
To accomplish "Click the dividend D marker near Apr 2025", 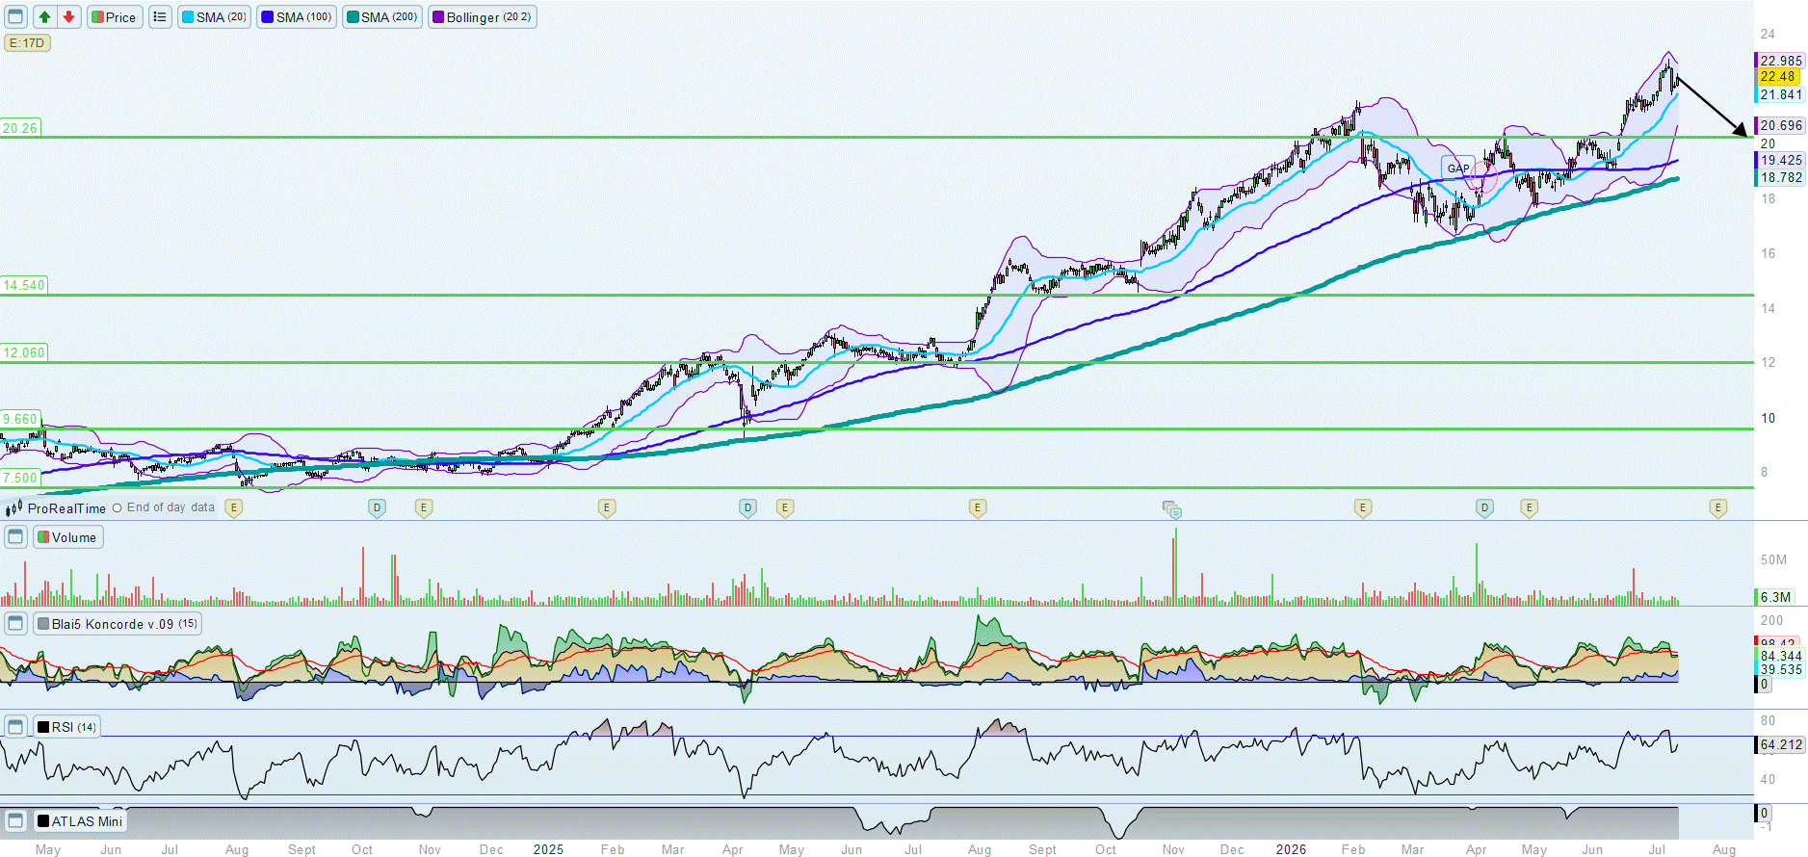I will click(x=747, y=507).
